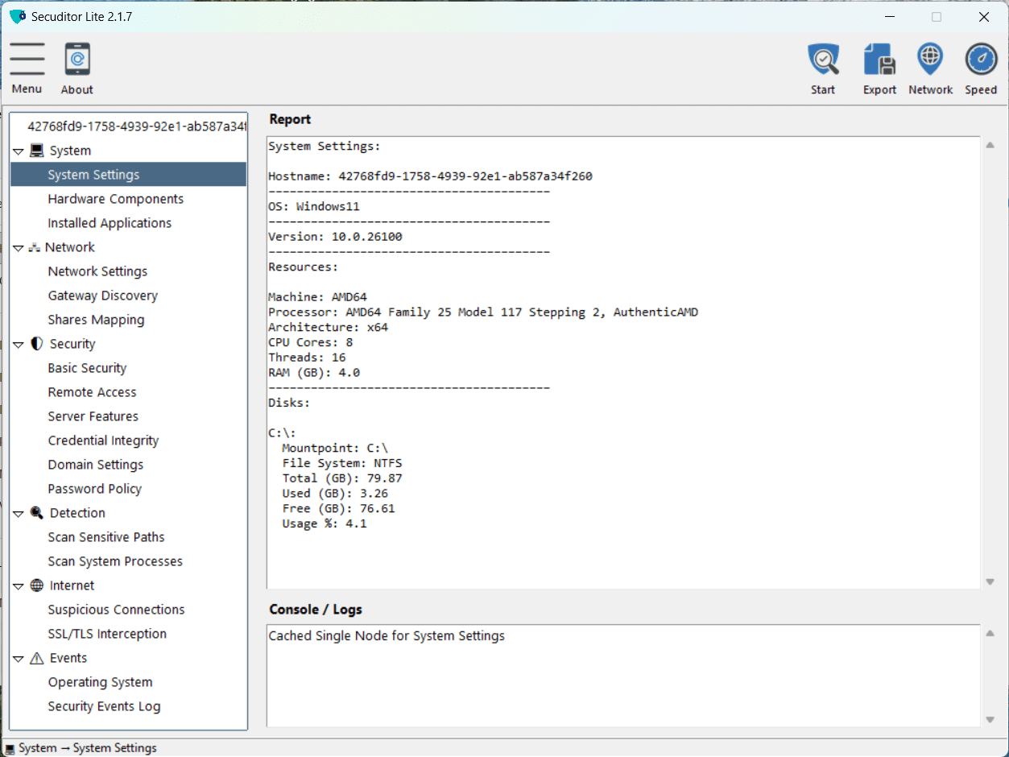The image size is (1009, 757).
Task: Click 'Version: 10.0.26100' in report
Action: pyautogui.click(x=335, y=237)
